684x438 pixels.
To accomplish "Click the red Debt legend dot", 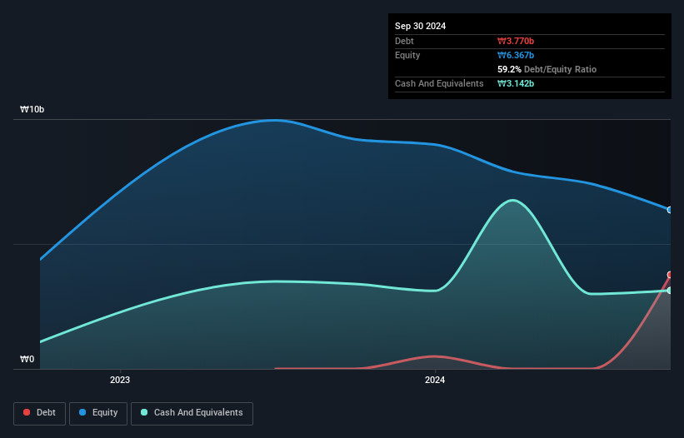I will tap(27, 412).
